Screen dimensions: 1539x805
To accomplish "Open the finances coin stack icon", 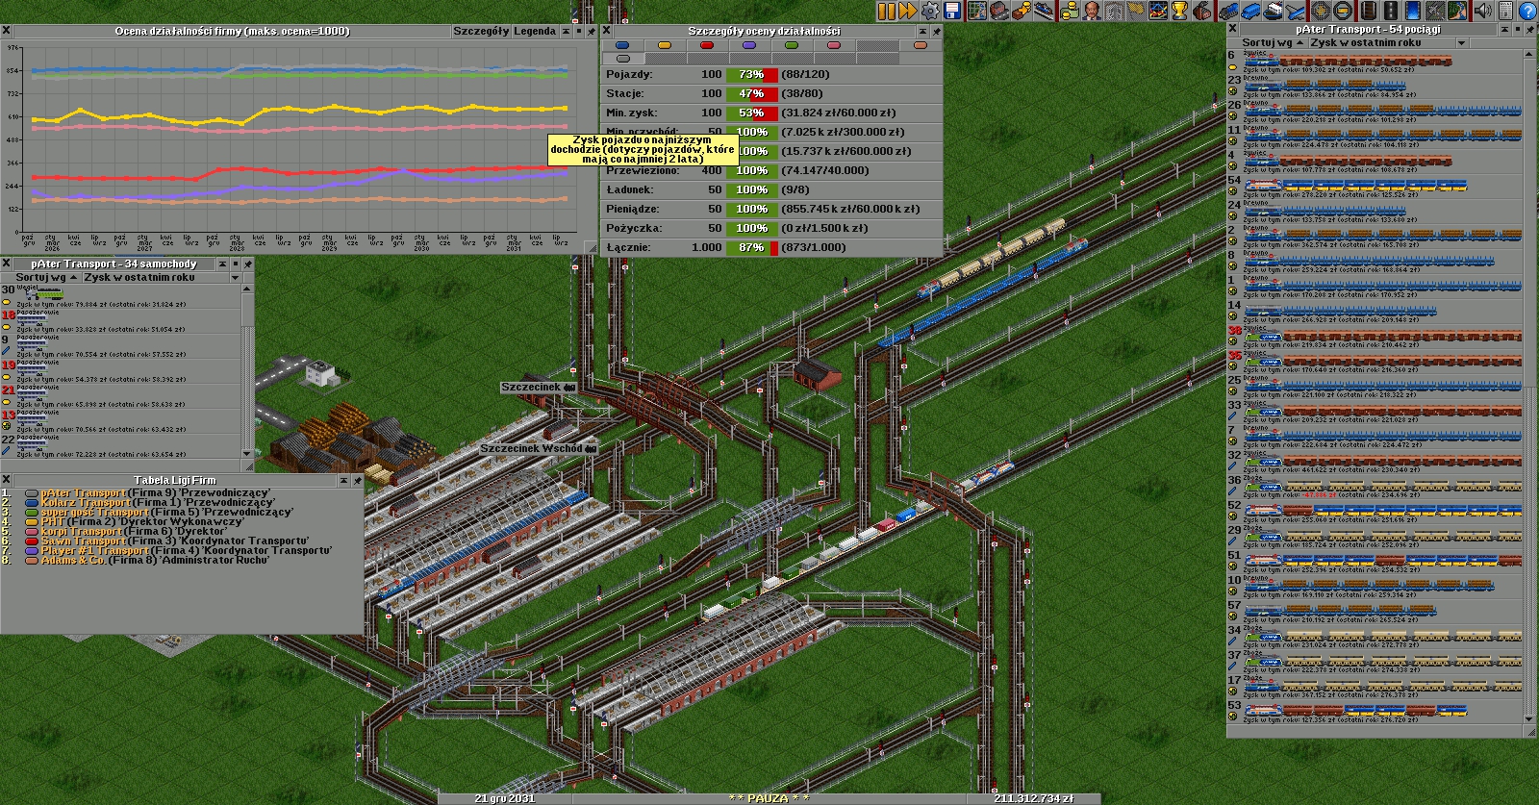I will point(1069,11).
